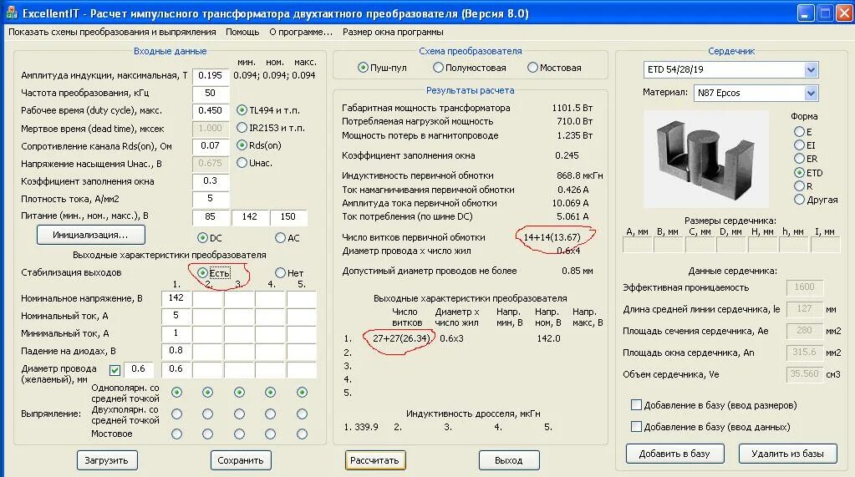Select core shape 'R'
The image size is (855, 477).
799,186
